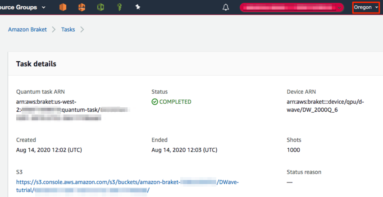
Task: Click the Created date Aug 14, 2020 12:02
Action: pos(49,150)
